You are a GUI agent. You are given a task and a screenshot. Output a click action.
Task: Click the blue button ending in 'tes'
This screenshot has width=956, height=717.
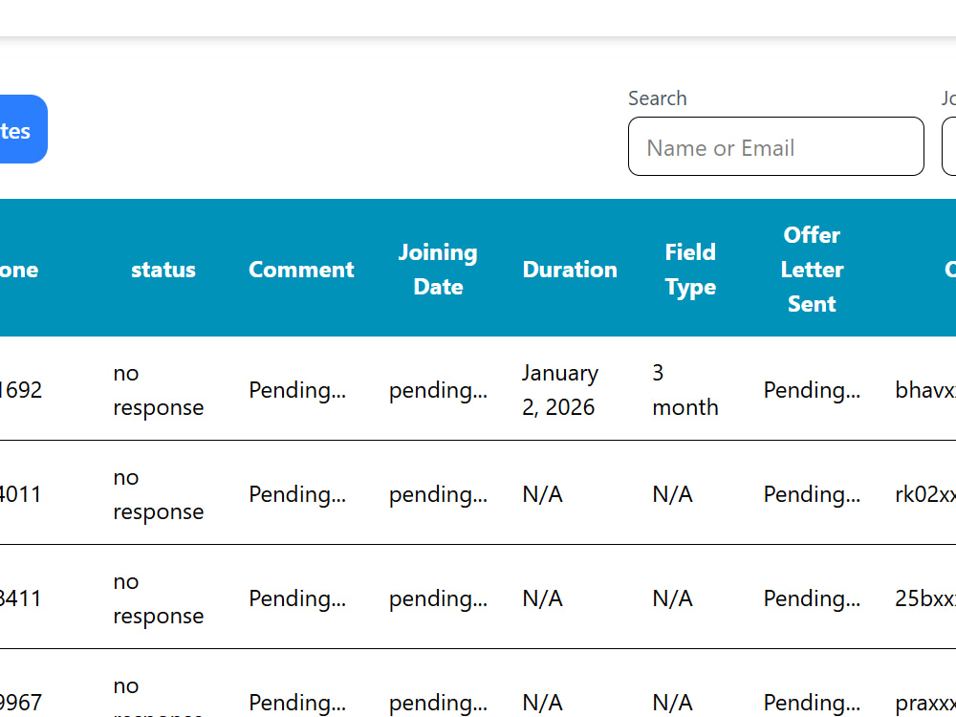pyautogui.click(x=23, y=129)
